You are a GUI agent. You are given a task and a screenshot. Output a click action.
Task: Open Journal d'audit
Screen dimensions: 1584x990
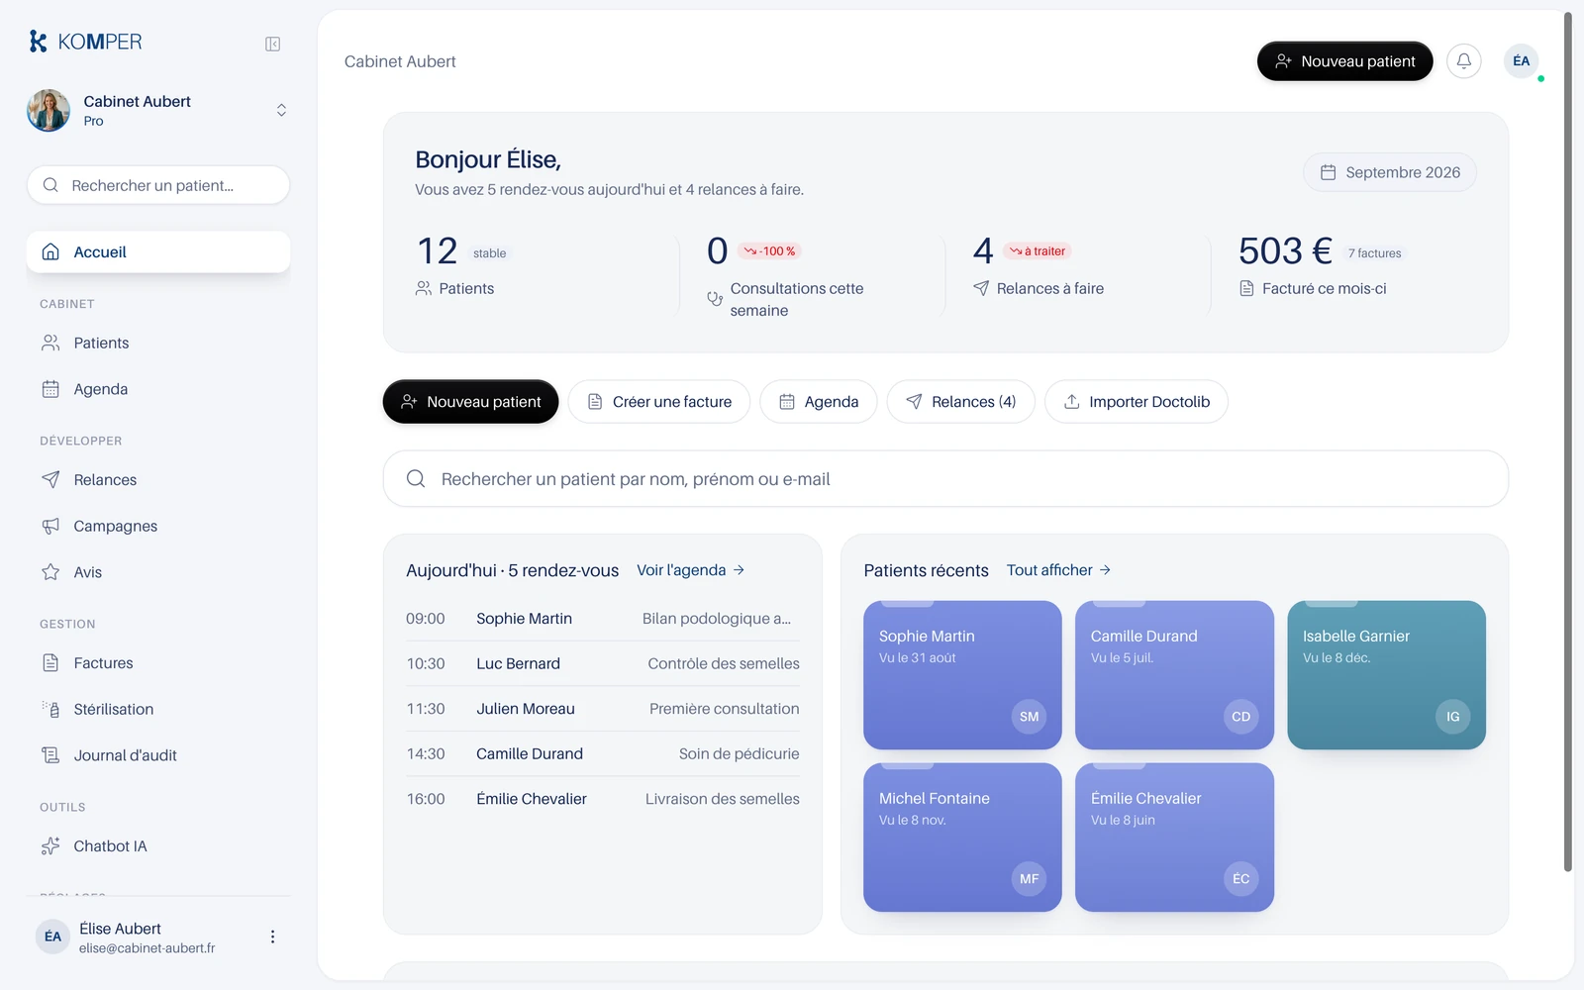click(158, 755)
